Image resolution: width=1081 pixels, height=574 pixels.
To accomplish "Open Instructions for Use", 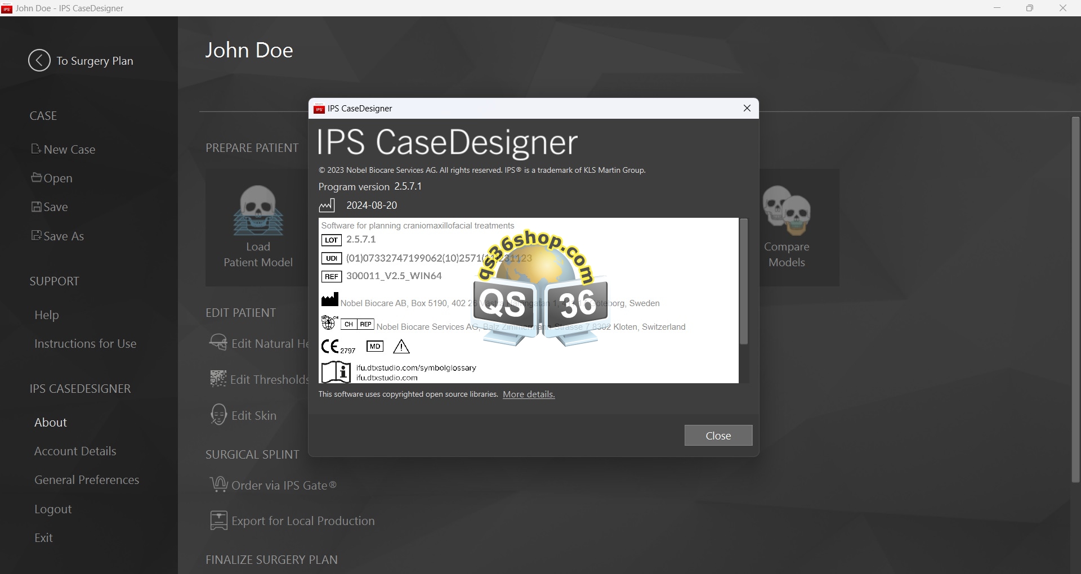I will [x=85, y=343].
